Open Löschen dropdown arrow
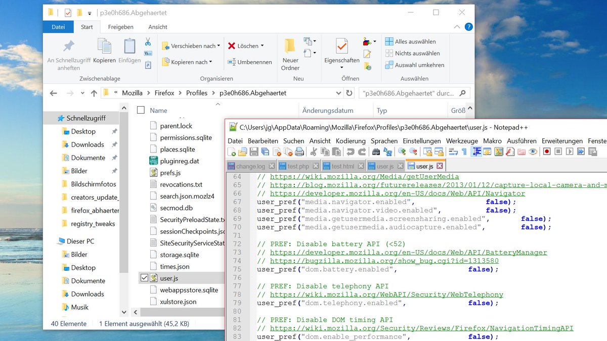 (x=263, y=46)
